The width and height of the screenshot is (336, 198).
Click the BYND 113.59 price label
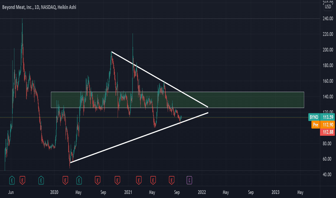pyautogui.click(x=322, y=117)
